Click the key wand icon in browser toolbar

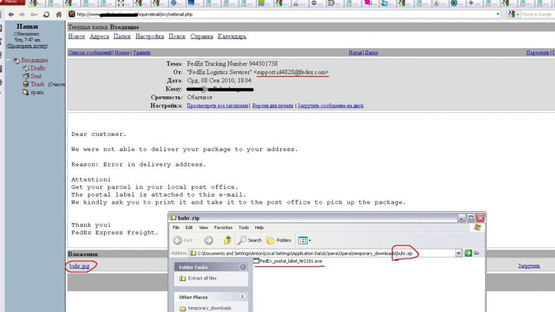click(34, 15)
